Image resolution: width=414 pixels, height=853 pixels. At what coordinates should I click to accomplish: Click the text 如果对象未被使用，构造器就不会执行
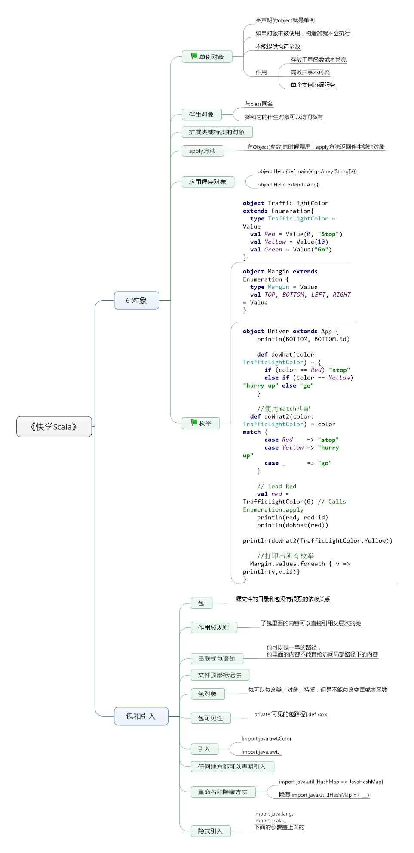(303, 33)
